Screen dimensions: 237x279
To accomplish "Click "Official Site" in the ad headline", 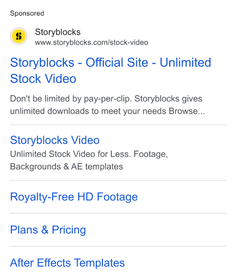I will point(117,63).
